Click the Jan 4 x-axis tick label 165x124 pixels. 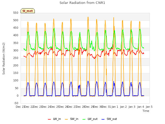coord(141,107)
